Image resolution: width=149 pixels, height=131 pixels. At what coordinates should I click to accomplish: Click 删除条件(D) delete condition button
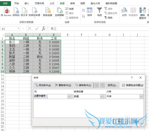point(63,85)
